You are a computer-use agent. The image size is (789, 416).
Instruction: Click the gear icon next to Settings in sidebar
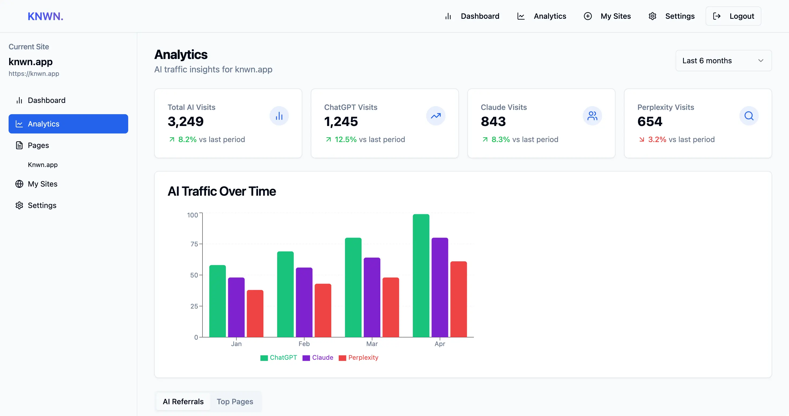pyautogui.click(x=19, y=205)
